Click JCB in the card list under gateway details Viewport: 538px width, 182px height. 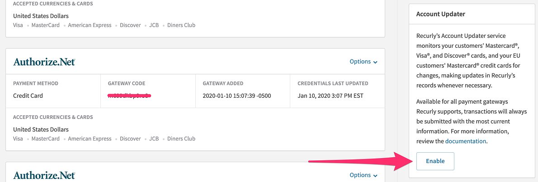click(x=154, y=139)
